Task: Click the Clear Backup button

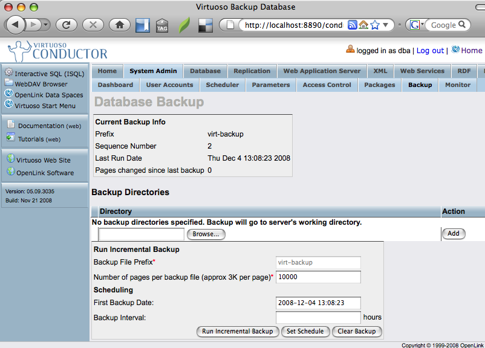Action: pos(357,331)
